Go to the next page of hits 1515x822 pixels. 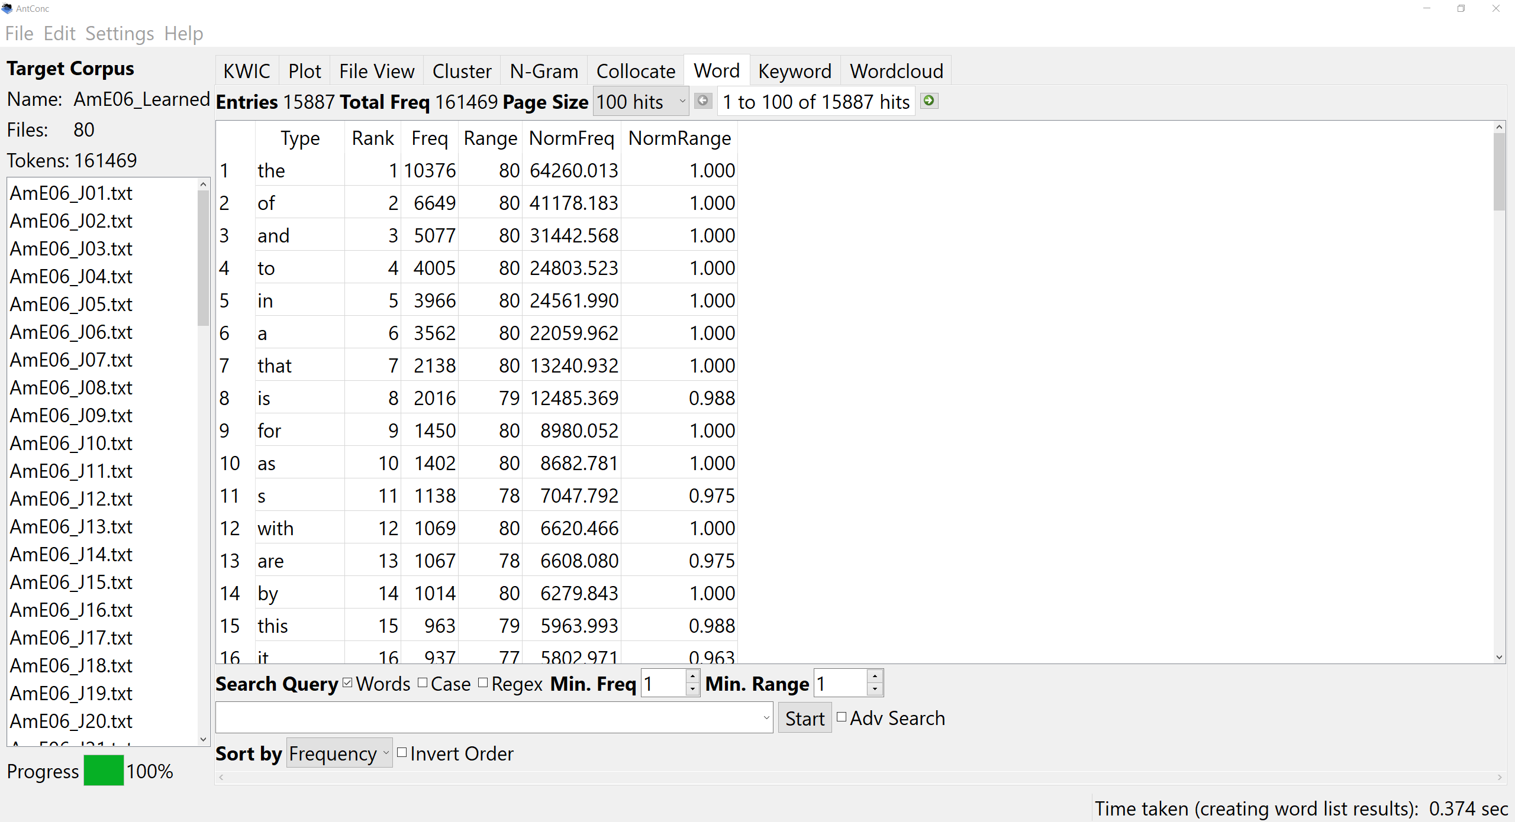(x=929, y=101)
